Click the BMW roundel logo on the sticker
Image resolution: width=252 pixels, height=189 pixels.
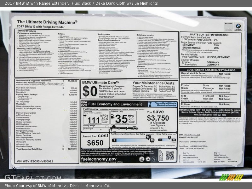(238, 26)
